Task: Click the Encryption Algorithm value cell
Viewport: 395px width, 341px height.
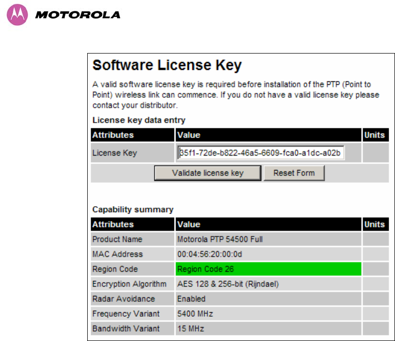Action: click(x=268, y=284)
